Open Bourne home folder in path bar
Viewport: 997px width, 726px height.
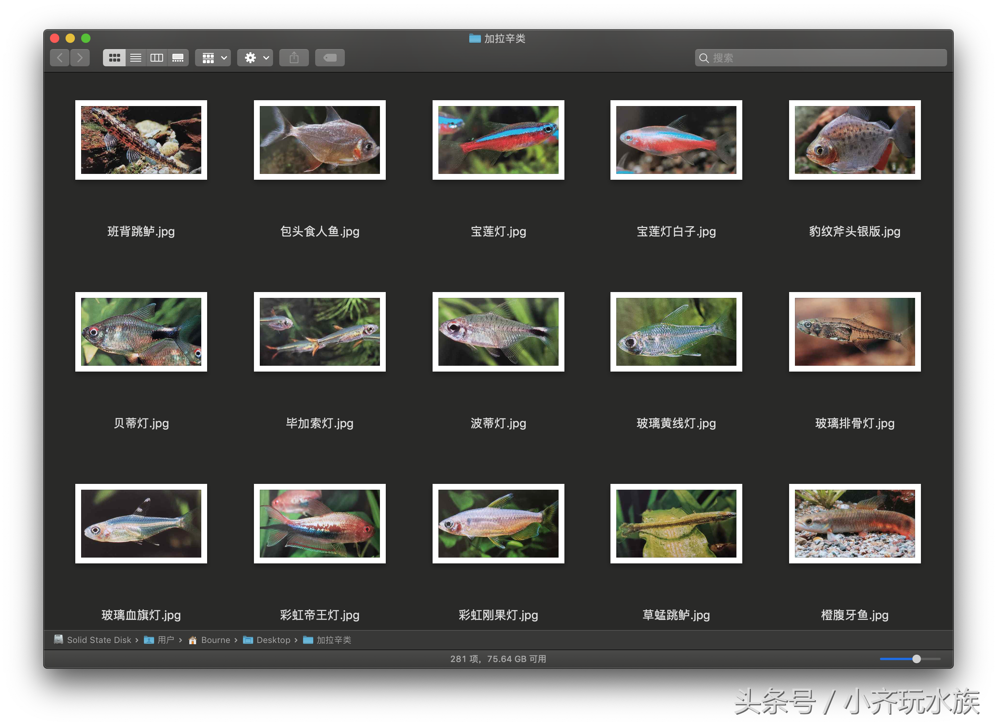[209, 640]
